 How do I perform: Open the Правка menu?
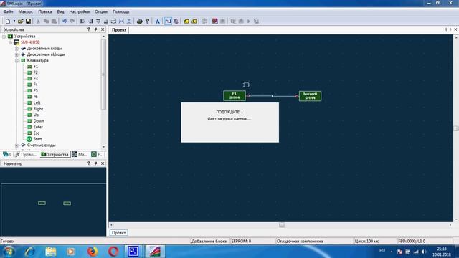tap(44, 11)
